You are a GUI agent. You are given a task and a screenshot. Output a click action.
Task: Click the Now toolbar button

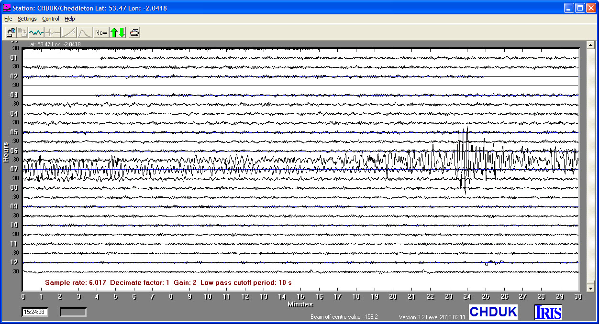[x=101, y=32]
